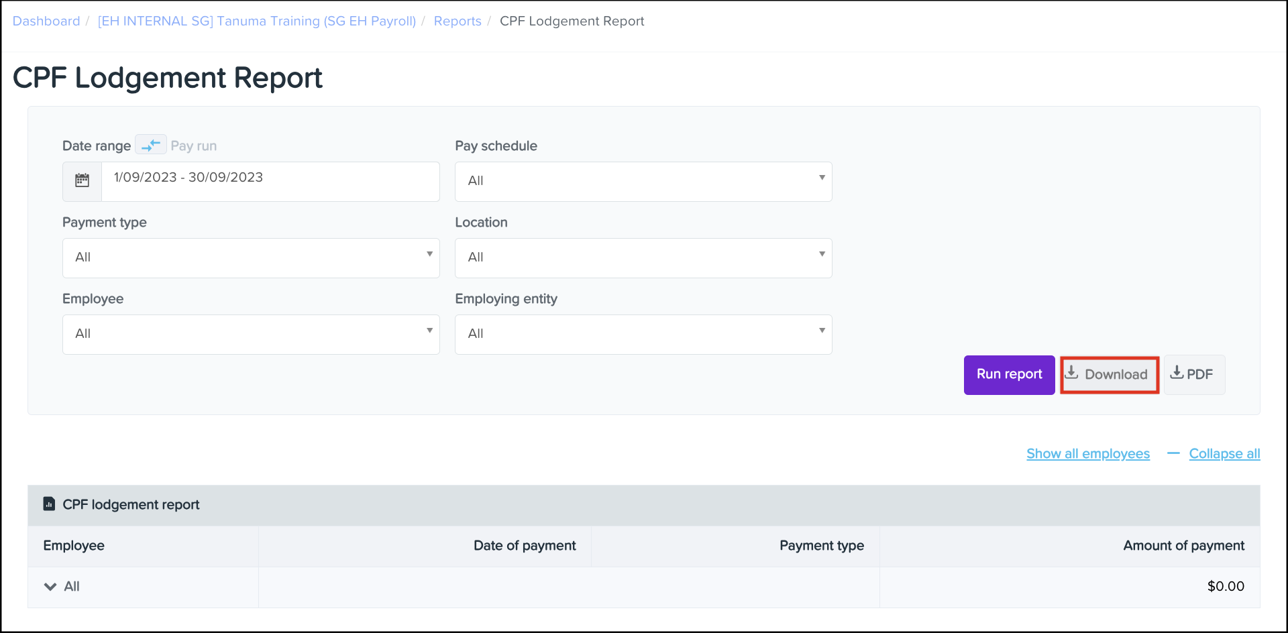Click the Collapse all link

(x=1224, y=454)
